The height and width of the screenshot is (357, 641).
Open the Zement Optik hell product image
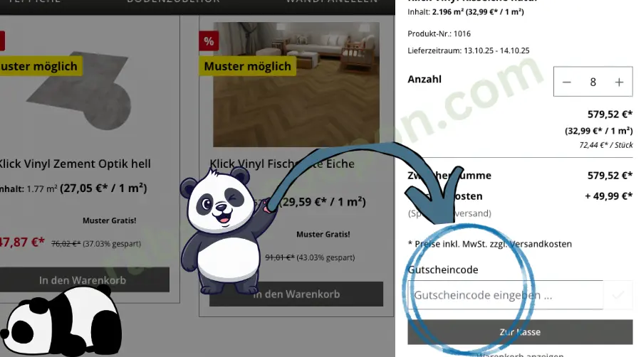[x=80, y=90]
